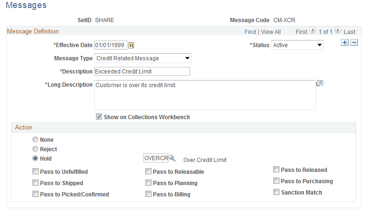Select the Reject action radio
The image size is (365, 211).
tap(35, 149)
